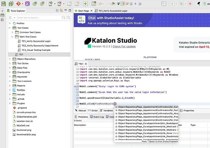The width and height of the screenshot is (210, 148).
Task: Click the green plus Add icon
Action: click(85, 4)
